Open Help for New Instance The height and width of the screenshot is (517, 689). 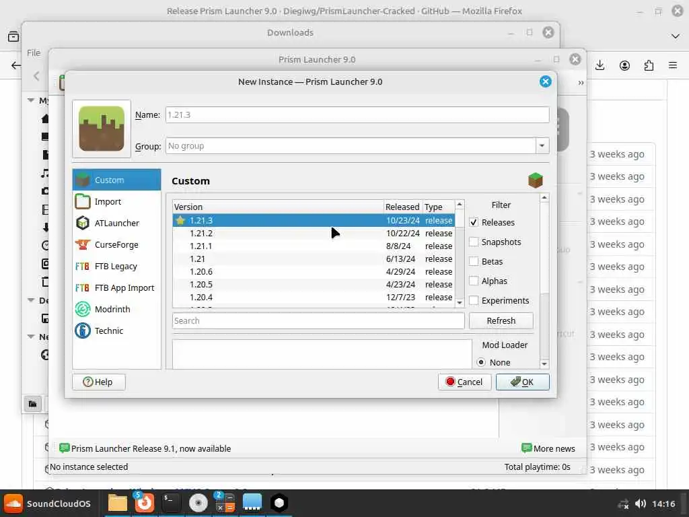tap(98, 382)
